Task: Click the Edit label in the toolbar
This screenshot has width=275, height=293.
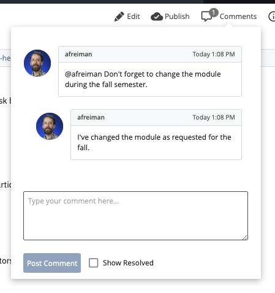Action: click(134, 17)
